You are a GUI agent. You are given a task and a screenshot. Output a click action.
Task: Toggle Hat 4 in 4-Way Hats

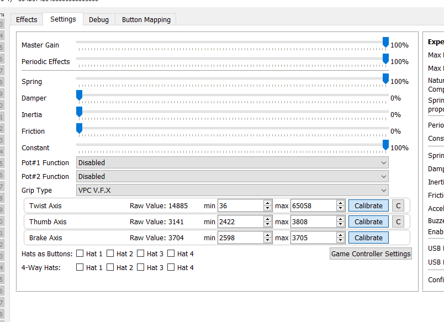171,267
